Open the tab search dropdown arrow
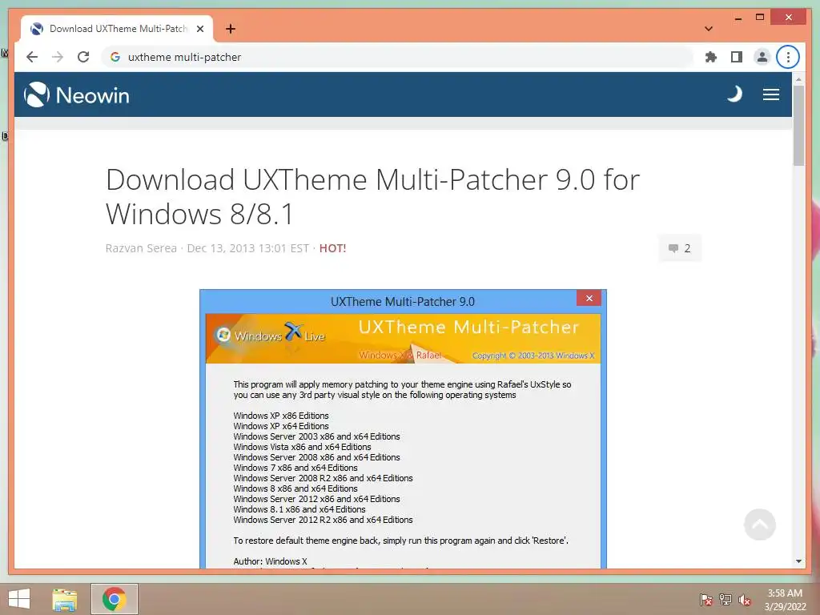This screenshot has width=820, height=615. coord(708,29)
